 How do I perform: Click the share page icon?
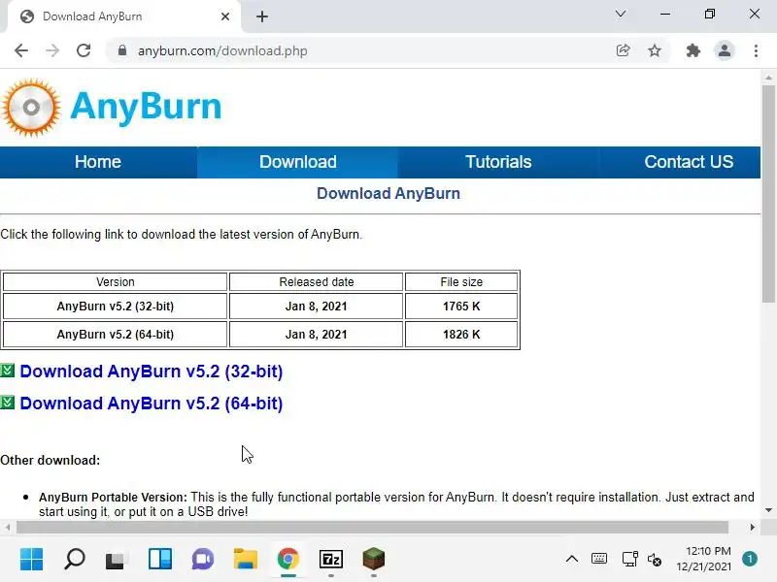point(623,50)
